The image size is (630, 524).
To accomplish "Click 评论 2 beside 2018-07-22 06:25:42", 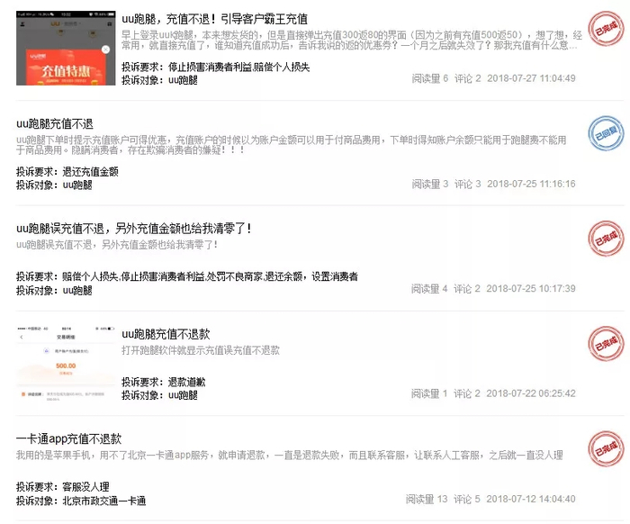I will tap(467, 393).
